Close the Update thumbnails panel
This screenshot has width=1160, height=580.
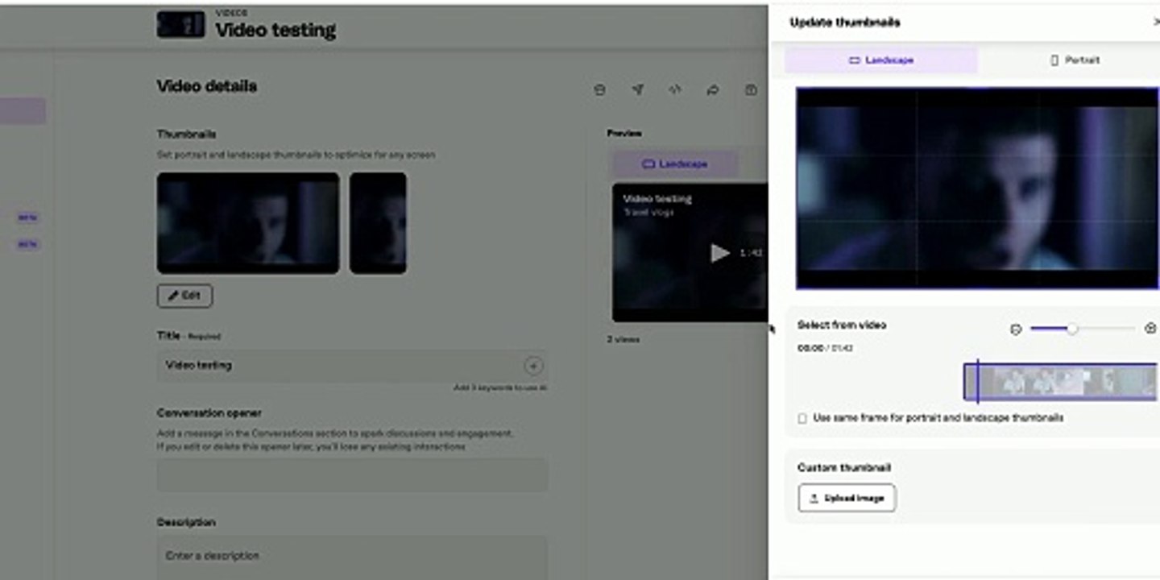pyautogui.click(x=1156, y=22)
